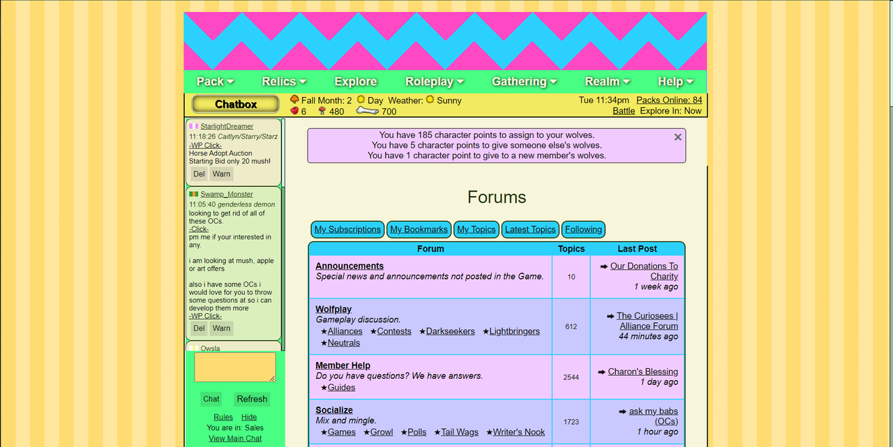Click the Chatbox button
The height and width of the screenshot is (447, 893).
(x=236, y=105)
